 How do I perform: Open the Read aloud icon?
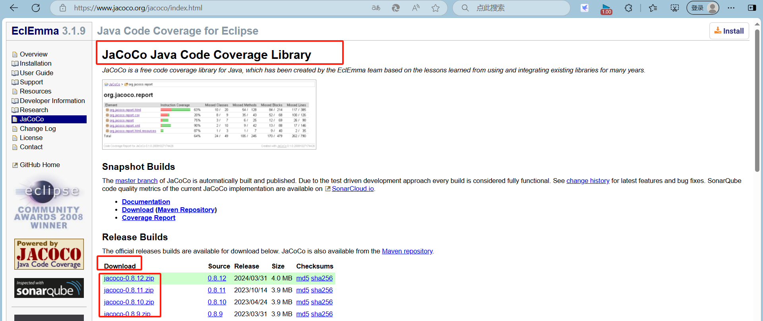(416, 8)
